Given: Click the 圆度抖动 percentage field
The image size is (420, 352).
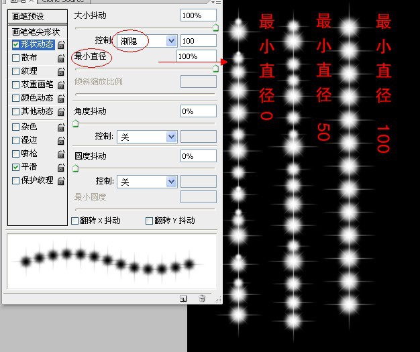Looking at the screenshot, I should 199,156.
